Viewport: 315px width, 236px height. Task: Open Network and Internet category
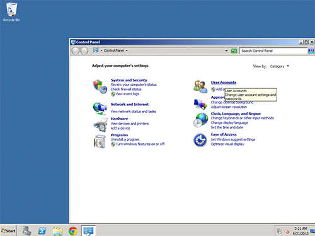click(x=130, y=104)
